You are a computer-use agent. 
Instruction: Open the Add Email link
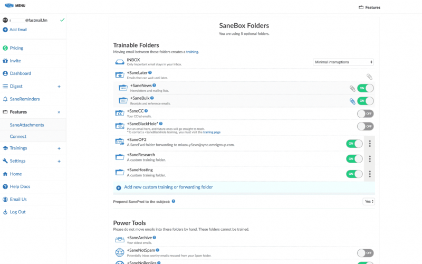[18, 30]
